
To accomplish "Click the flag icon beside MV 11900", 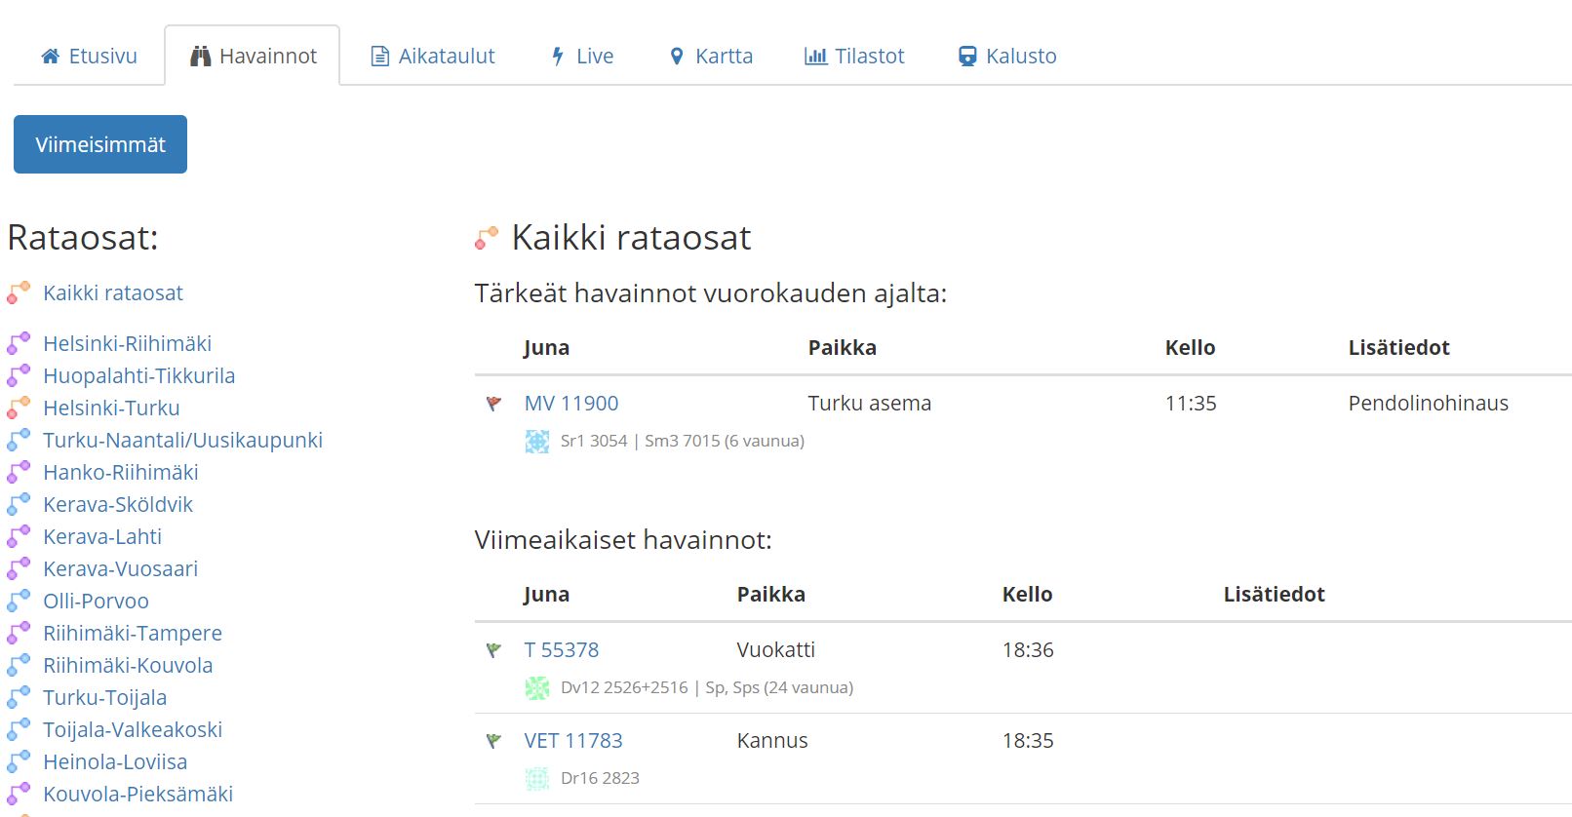I will pyautogui.click(x=493, y=404).
